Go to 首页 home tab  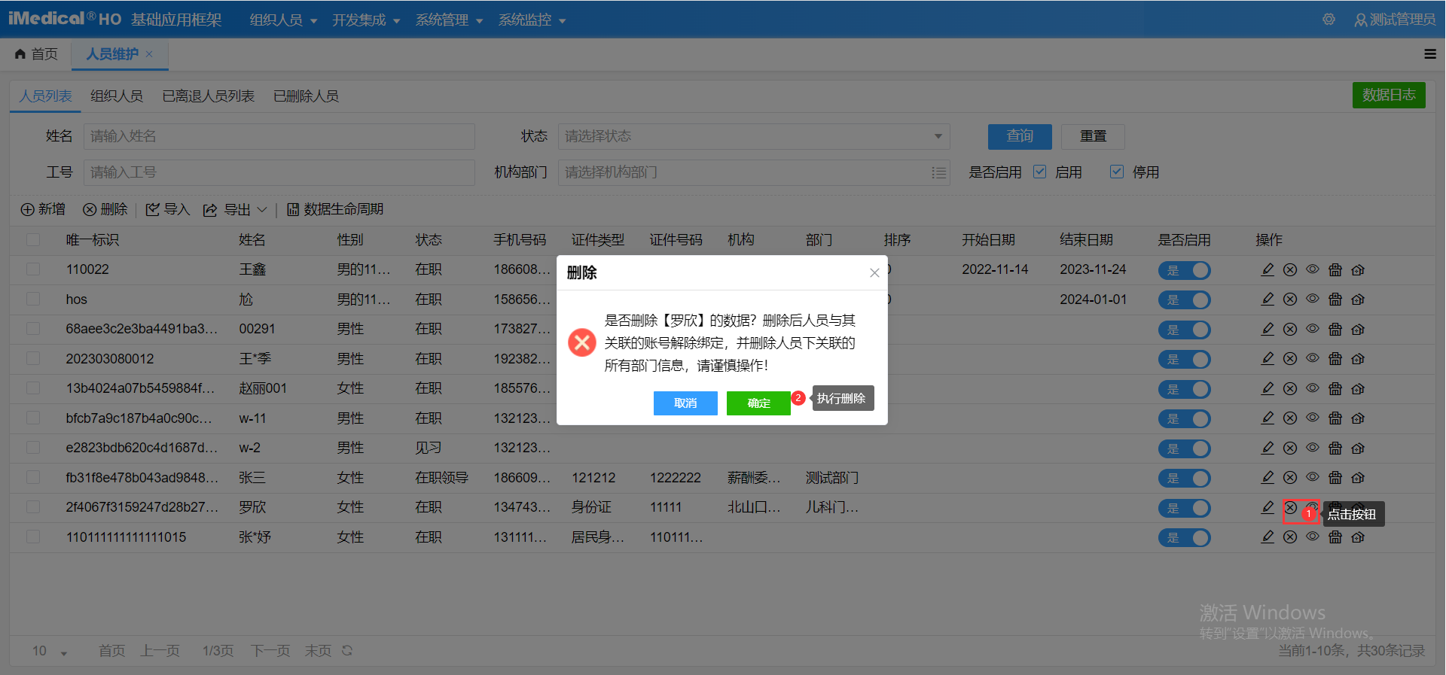[x=37, y=54]
